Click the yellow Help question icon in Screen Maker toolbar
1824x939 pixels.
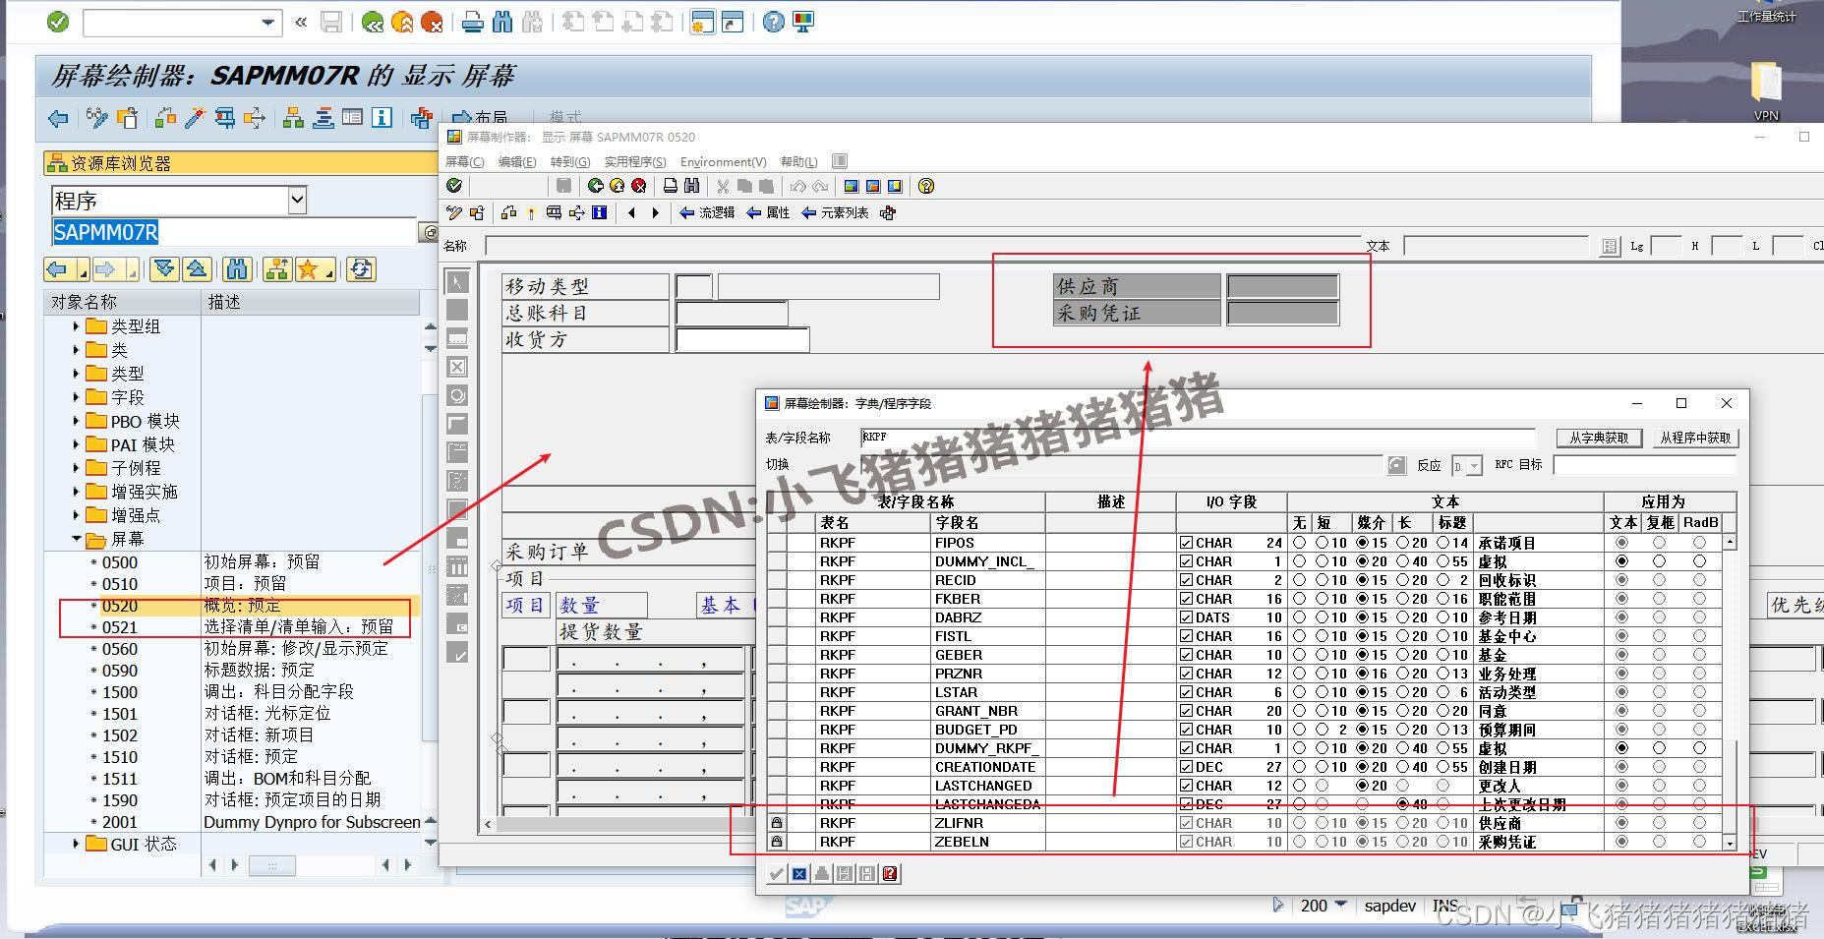pyautogui.click(x=926, y=186)
